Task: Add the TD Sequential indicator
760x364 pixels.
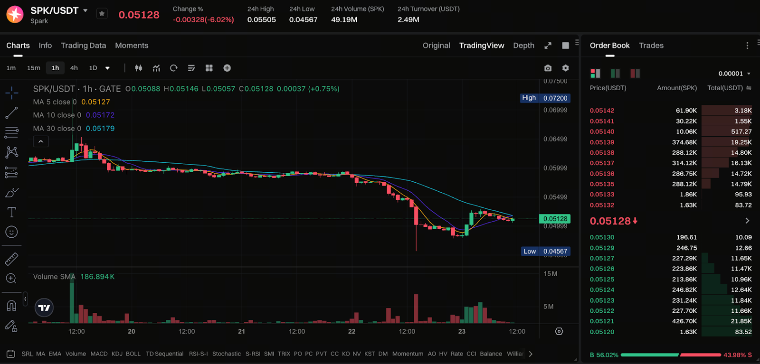Action: click(164, 354)
